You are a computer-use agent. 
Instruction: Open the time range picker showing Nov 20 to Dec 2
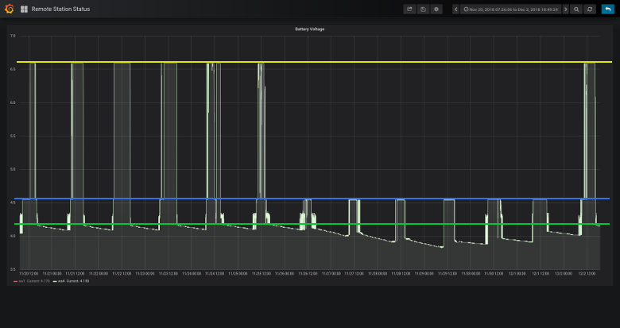(x=511, y=9)
